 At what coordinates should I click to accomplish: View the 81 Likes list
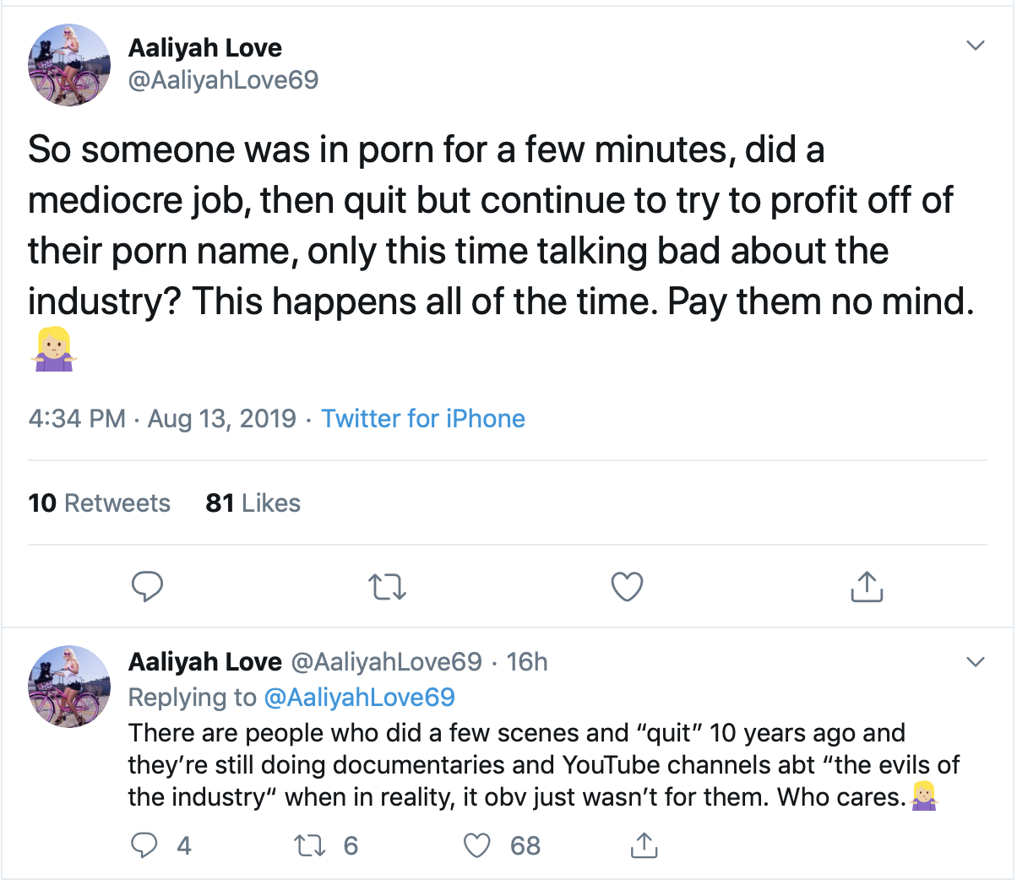click(x=253, y=503)
